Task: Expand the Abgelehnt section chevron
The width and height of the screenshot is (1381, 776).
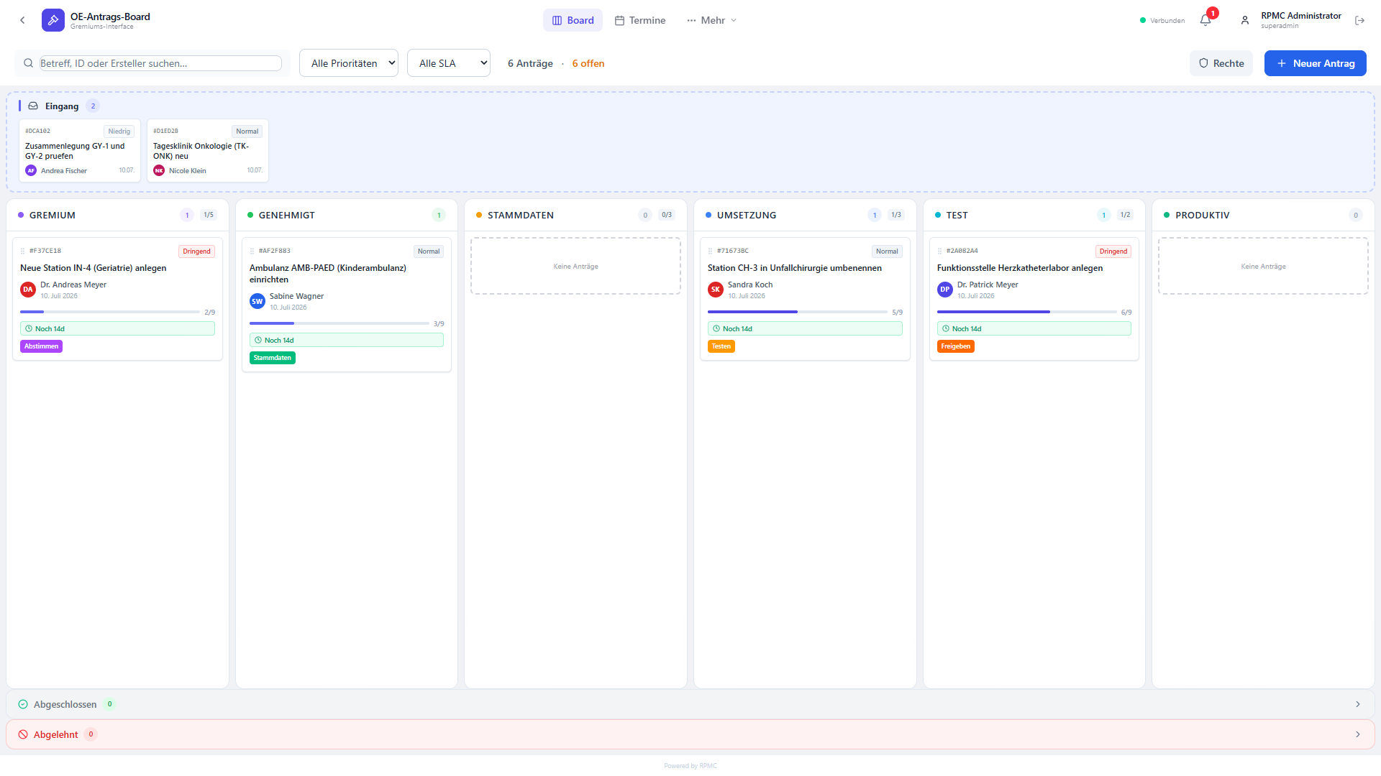Action: coord(1358,734)
